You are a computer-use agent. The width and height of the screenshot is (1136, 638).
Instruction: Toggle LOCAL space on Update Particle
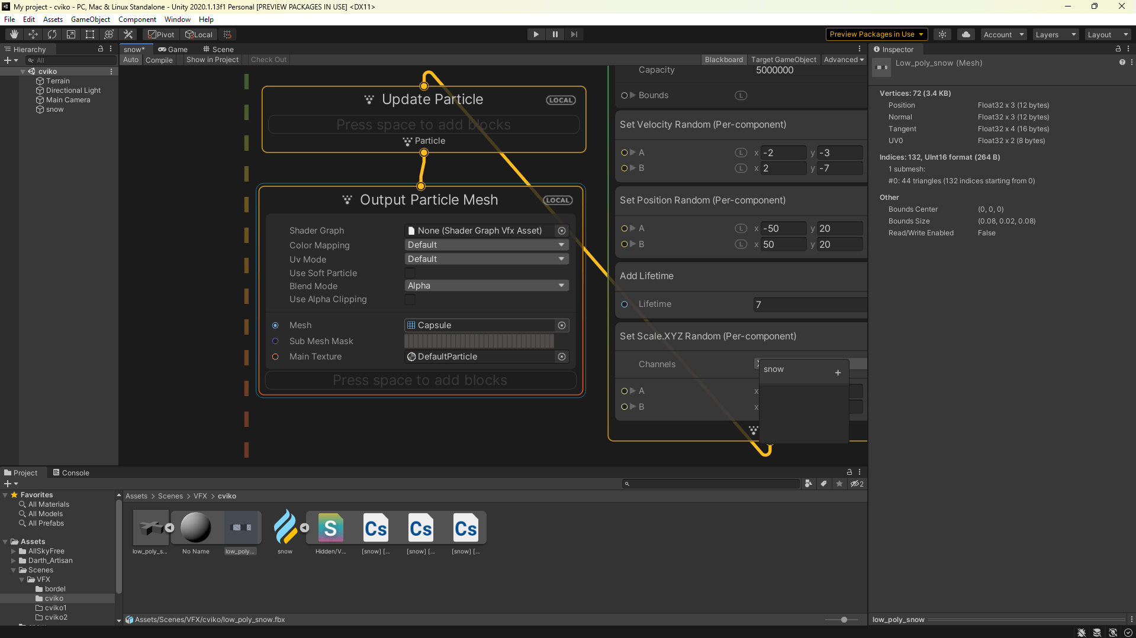click(x=560, y=100)
